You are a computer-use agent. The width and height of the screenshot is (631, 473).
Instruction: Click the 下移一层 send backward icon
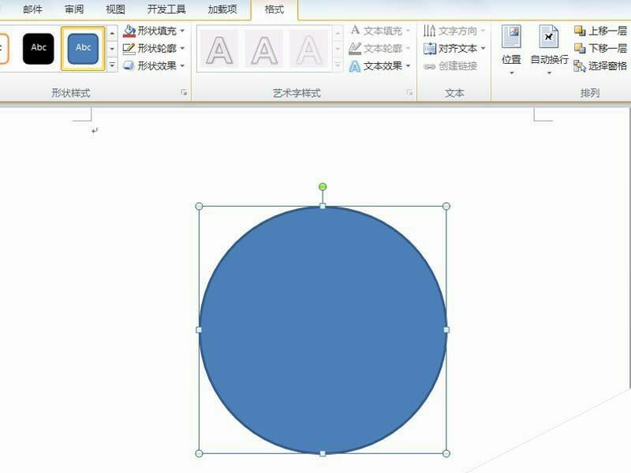580,48
